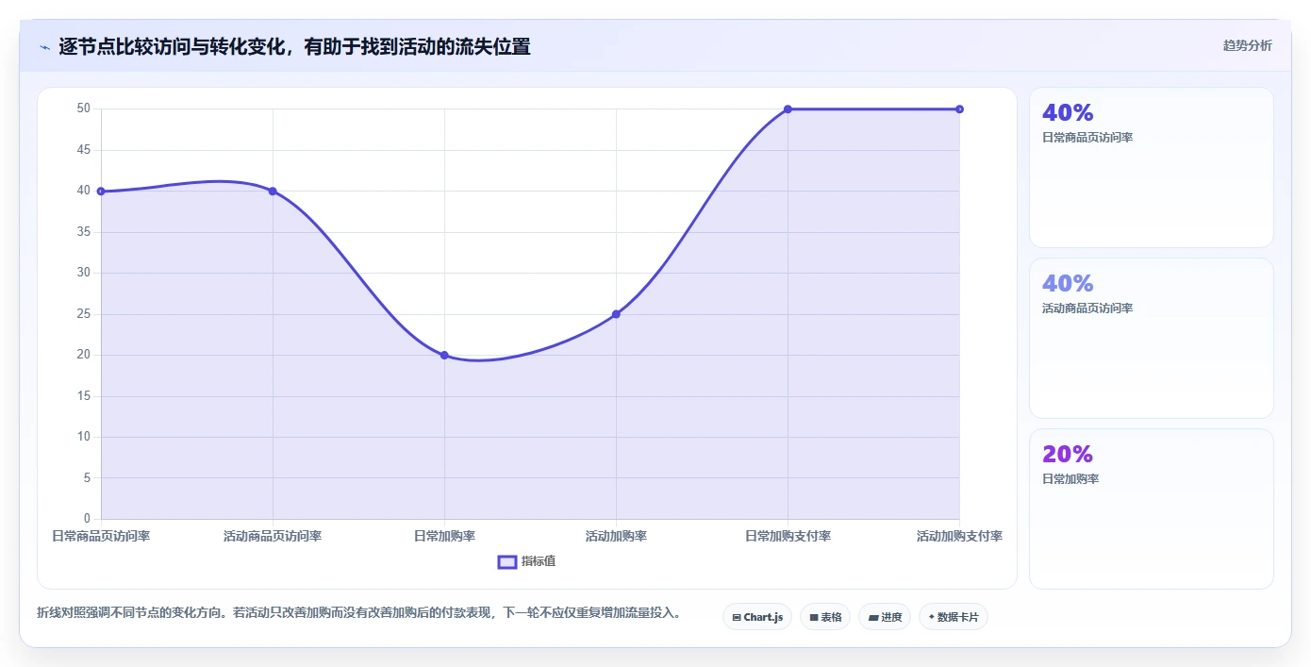This screenshot has height=667, width=1311.
Task: Click the x-axis label 日常商品页访问率
Action: coord(101,536)
